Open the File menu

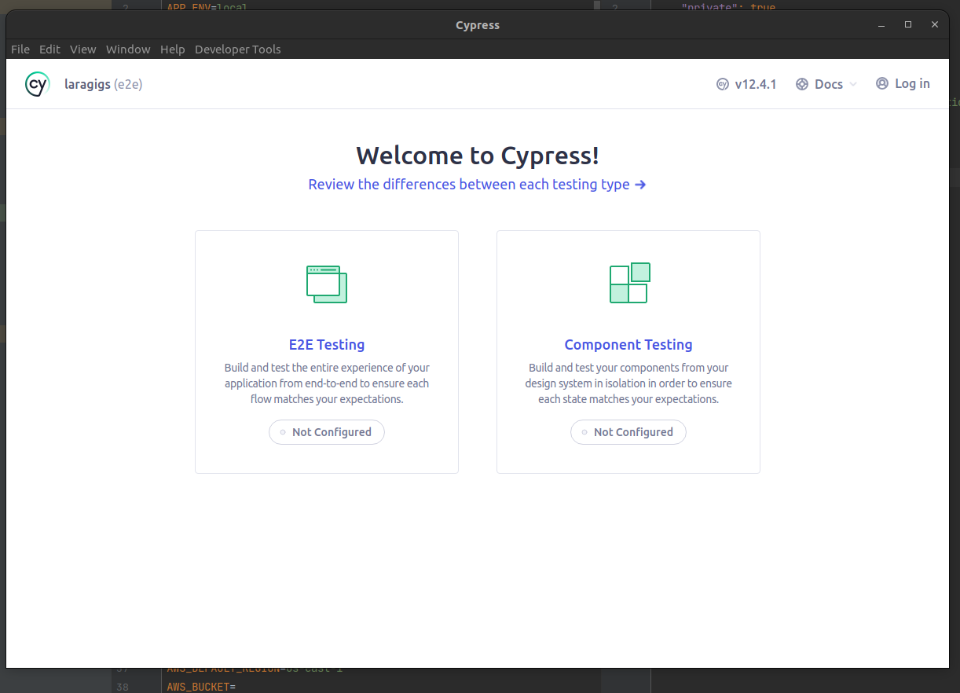click(x=20, y=49)
